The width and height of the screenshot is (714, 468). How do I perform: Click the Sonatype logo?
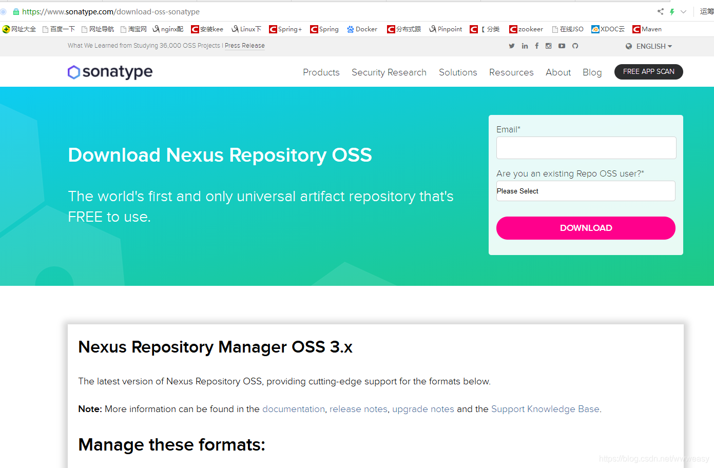pyautogui.click(x=110, y=72)
